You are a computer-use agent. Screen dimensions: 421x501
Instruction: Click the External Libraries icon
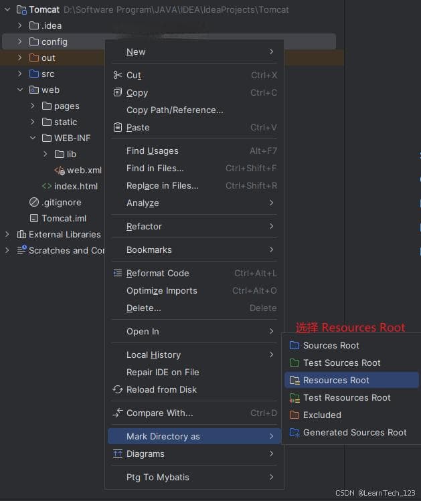21,234
